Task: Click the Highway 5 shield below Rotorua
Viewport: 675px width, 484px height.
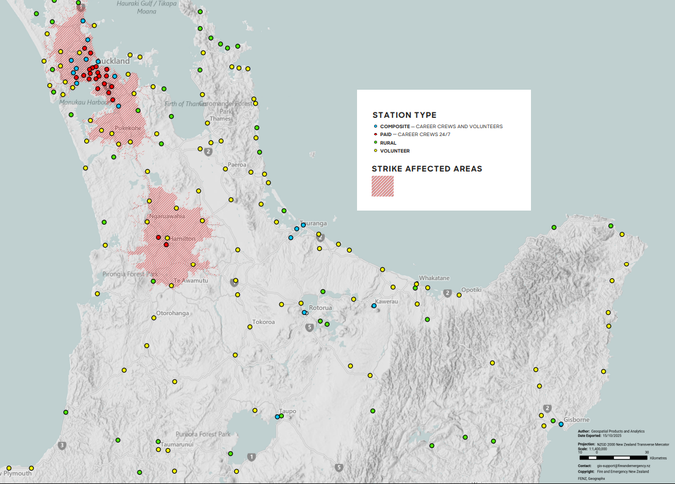Action: tap(309, 327)
